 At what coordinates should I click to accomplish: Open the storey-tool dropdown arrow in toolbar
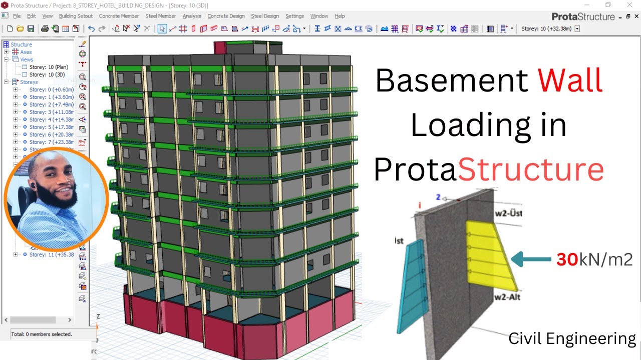512,29
